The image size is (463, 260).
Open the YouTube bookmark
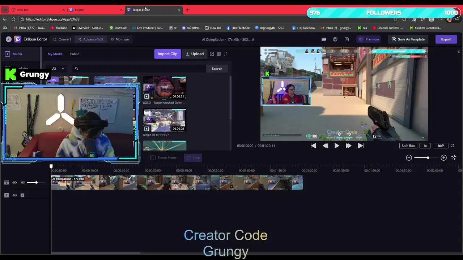[59, 28]
